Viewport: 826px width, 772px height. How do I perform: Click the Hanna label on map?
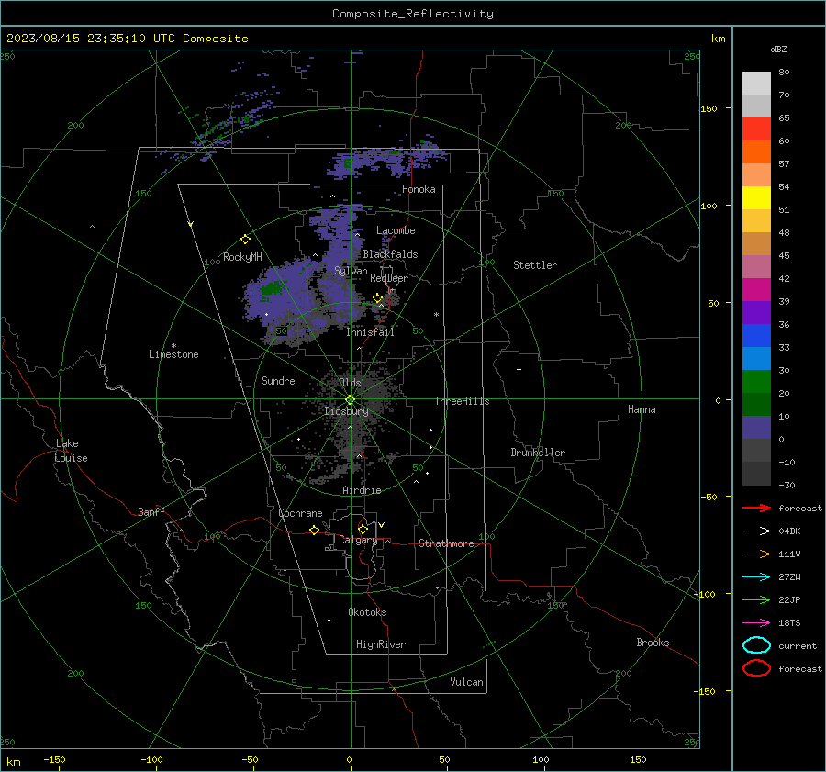642,409
